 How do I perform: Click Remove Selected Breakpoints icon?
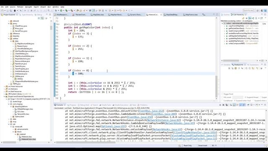pos(229,68)
